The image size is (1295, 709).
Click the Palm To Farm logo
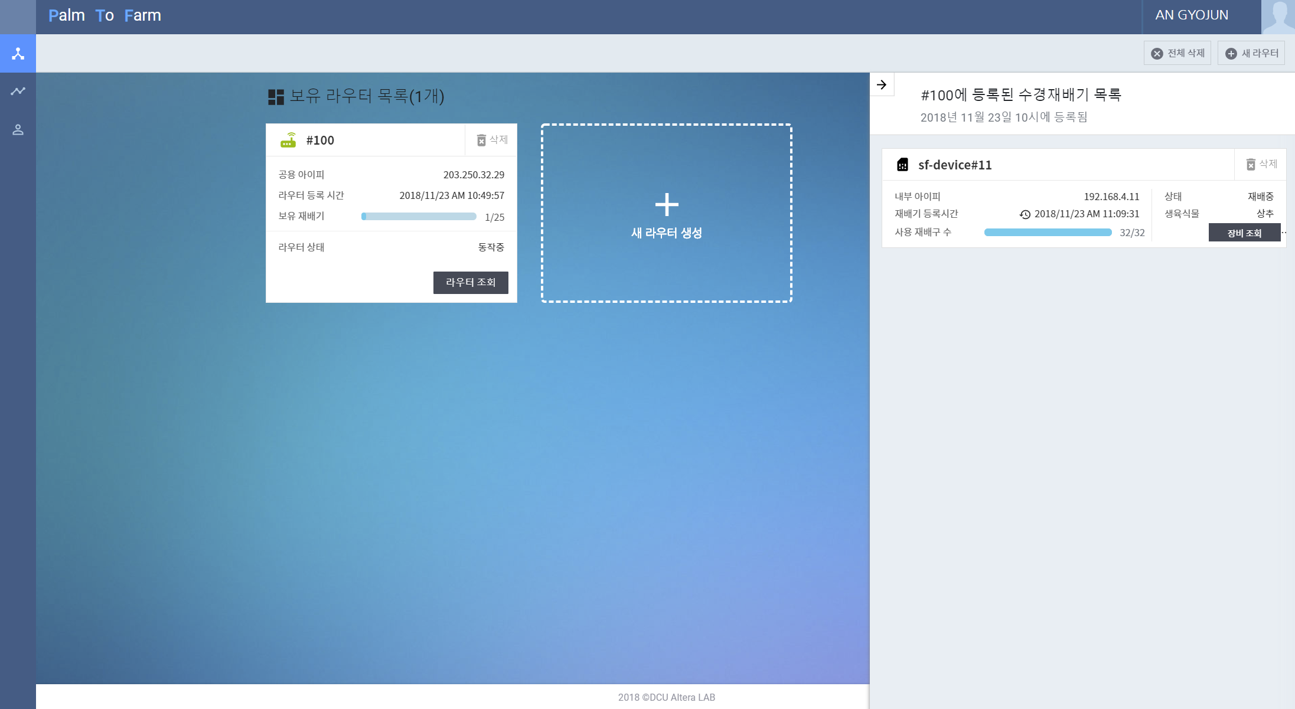pyautogui.click(x=105, y=15)
